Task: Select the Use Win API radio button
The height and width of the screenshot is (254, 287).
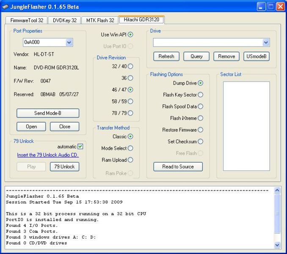Action: point(130,34)
